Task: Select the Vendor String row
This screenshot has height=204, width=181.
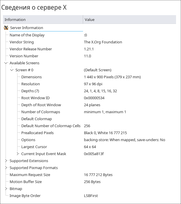Action: coord(22,42)
